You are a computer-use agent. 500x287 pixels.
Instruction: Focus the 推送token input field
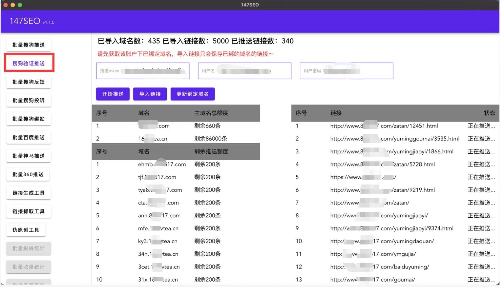pyautogui.click(x=143, y=71)
